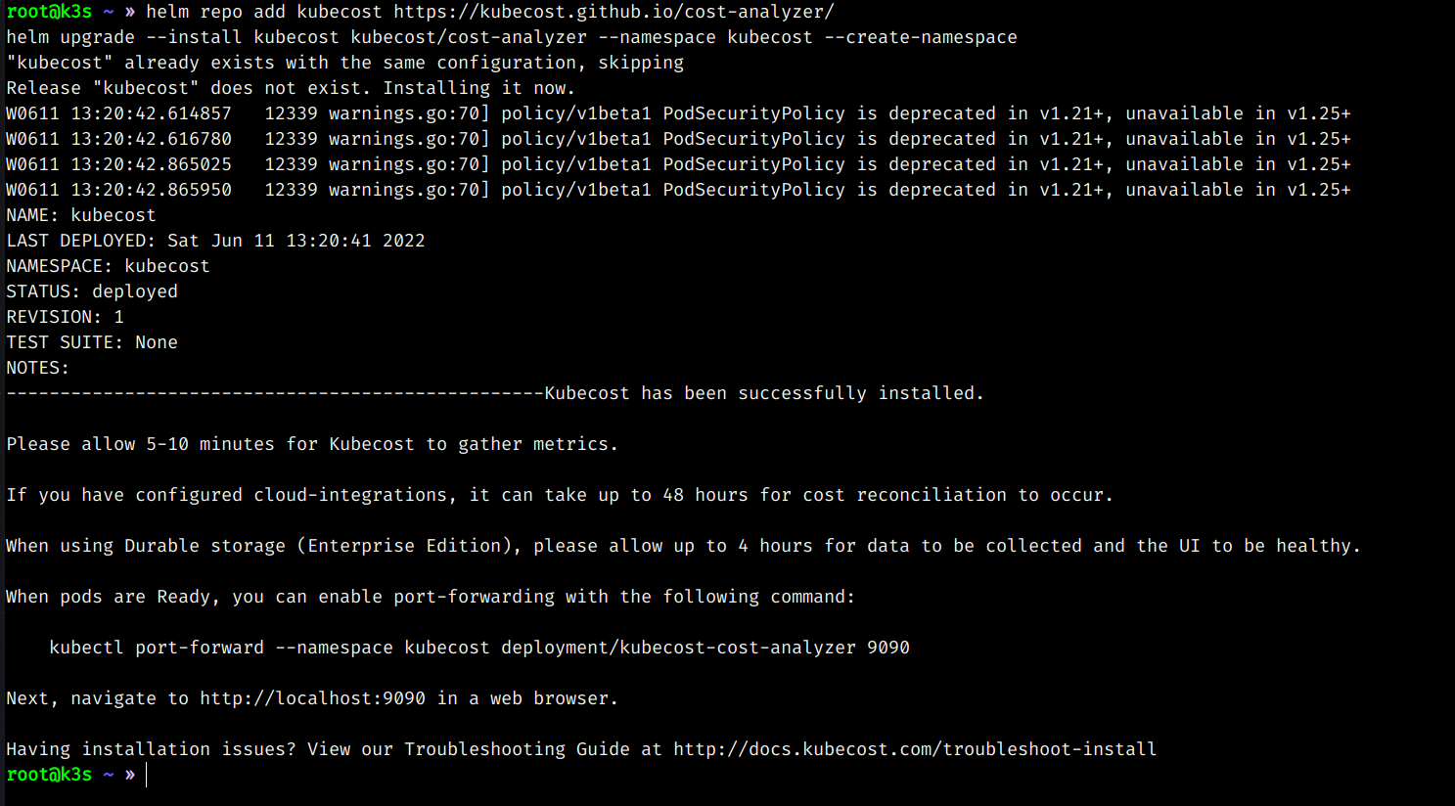Click the 'LAST DEPLOYED' timestamp line
This screenshot has width=1455, height=806.
point(215,241)
